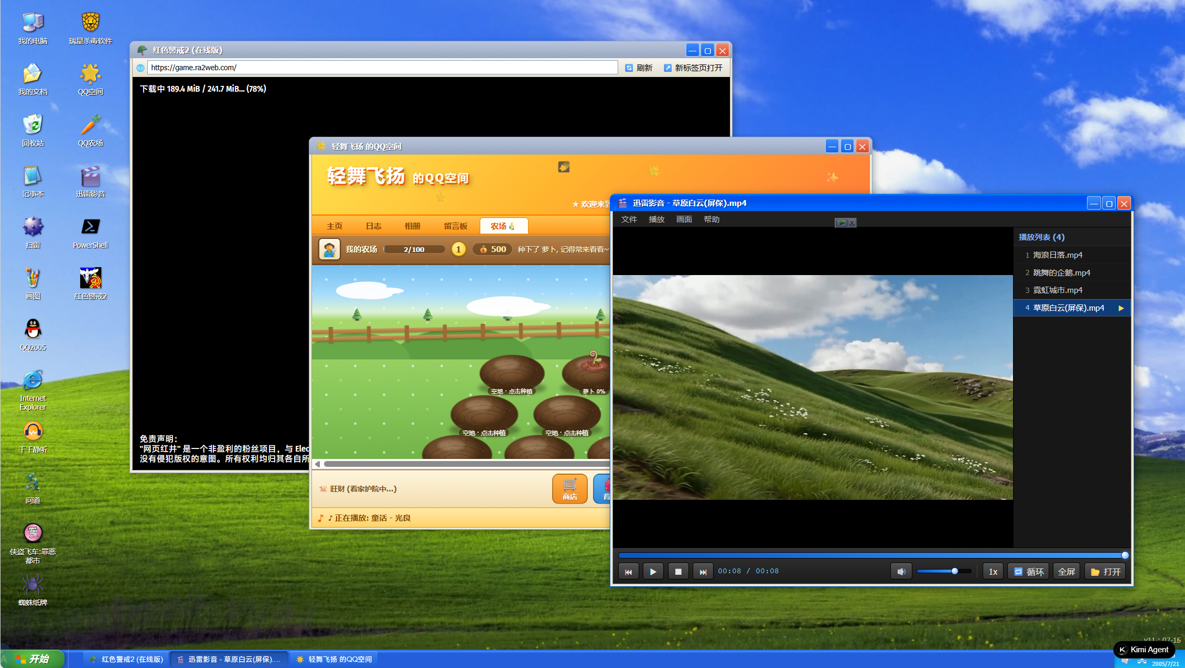Select the 扫雷 minesweeper icon
This screenshot has height=668, width=1185.
point(33,233)
